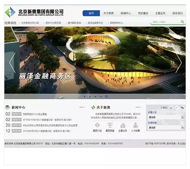This screenshot has width=190, height=169.
Task: Click the 丽泽金融商务区 banner caption
Action: (45, 76)
